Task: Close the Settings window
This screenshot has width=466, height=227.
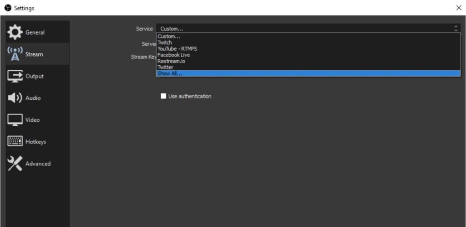Action: click(459, 8)
